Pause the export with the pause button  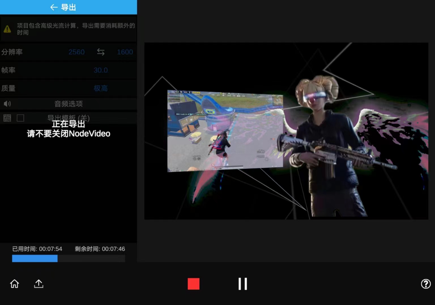point(242,284)
